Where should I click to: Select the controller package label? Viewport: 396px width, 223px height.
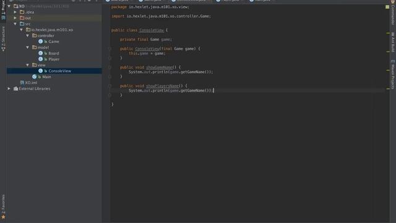click(x=46, y=36)
